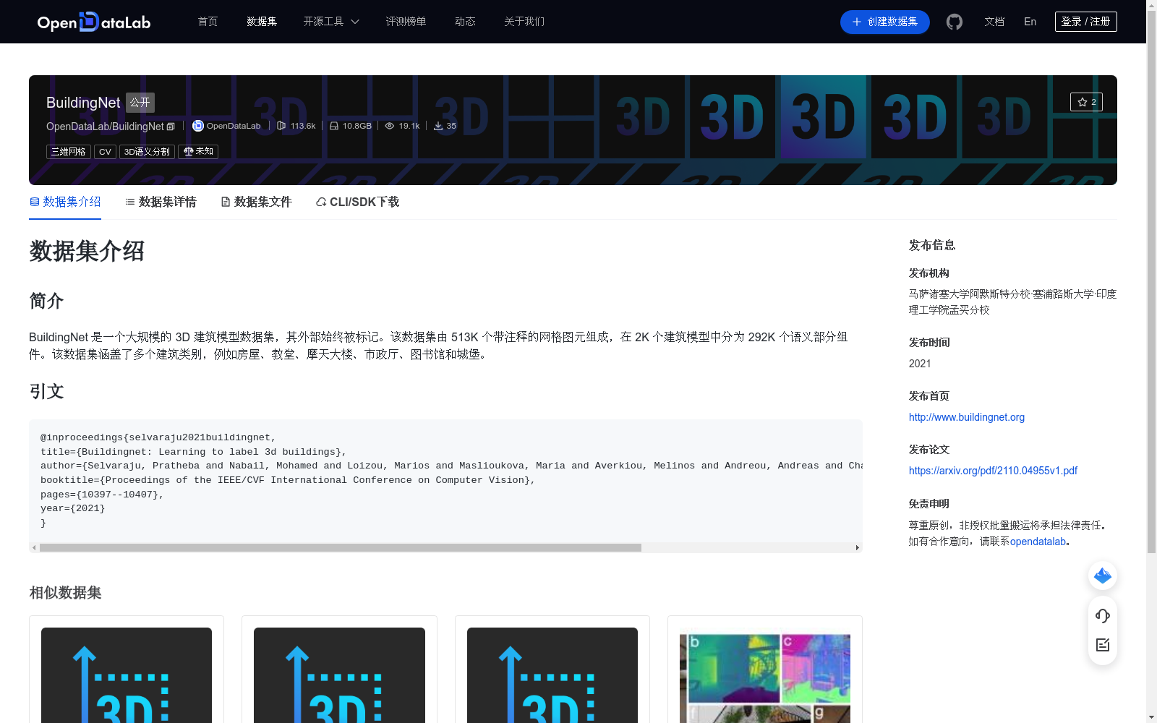Image resolution: width=1157 pixels, height=723 pixels.
Task: Open the http://www.buildingnet.org link
Action: point(966,417)
